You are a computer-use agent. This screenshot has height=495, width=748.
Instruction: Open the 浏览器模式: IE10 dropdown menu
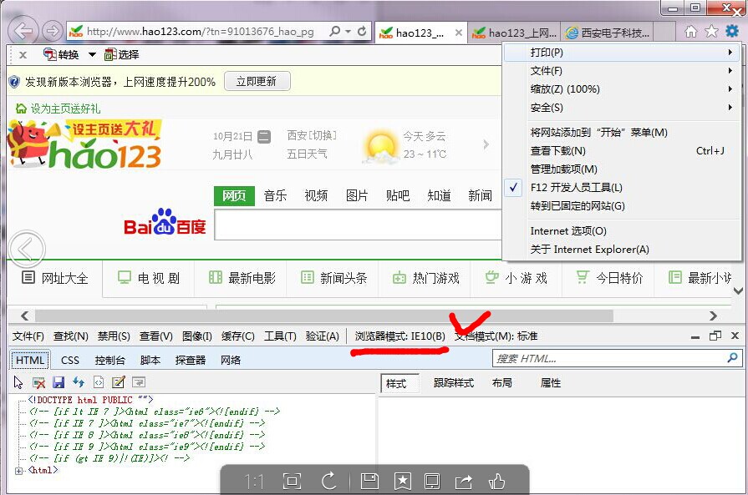399,336
